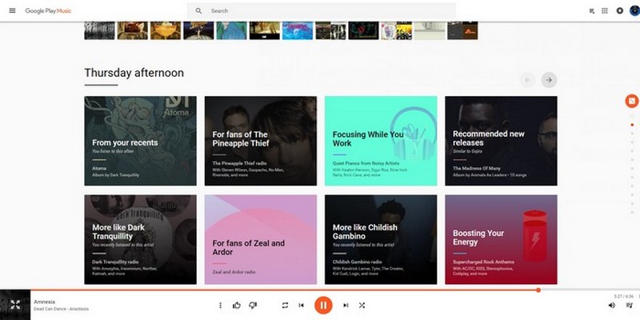640x320 pixels.
Task: Click the Thursday afternoon heading
Action: click(x=134, y=73)
